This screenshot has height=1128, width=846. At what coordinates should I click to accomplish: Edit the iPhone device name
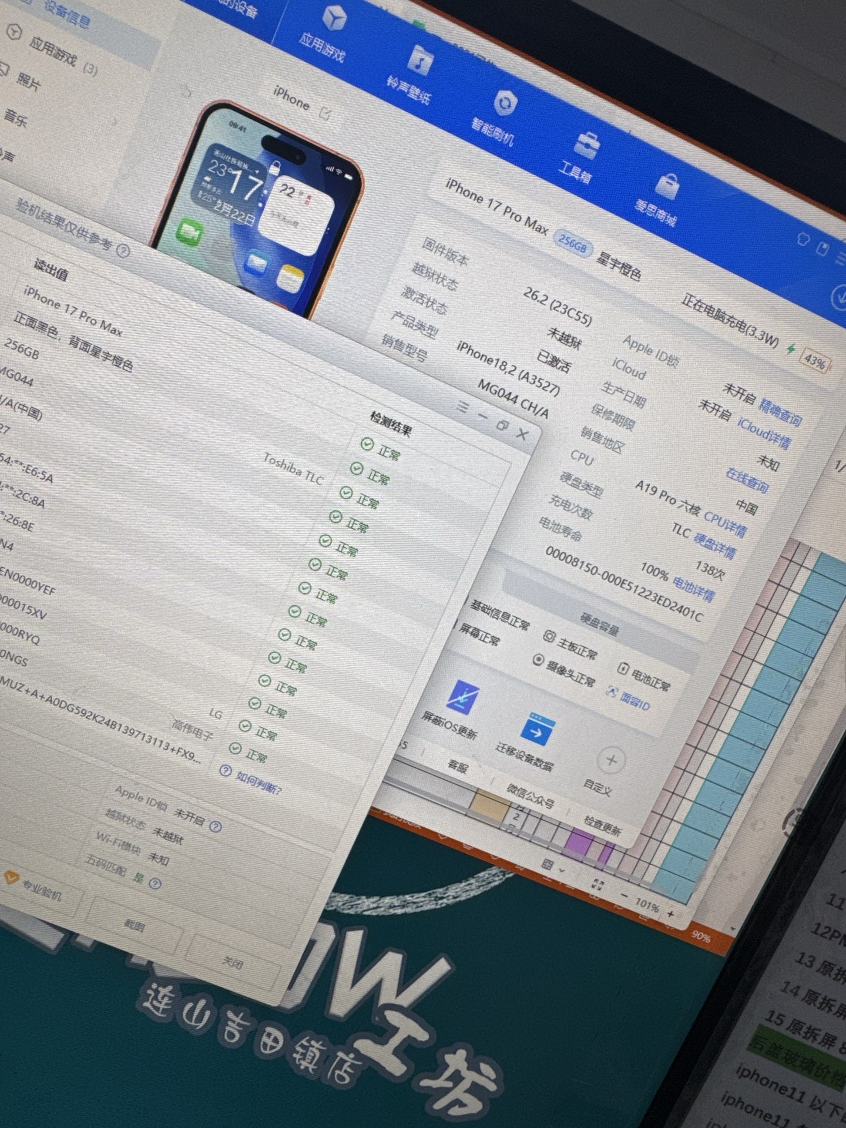(324, 112)
